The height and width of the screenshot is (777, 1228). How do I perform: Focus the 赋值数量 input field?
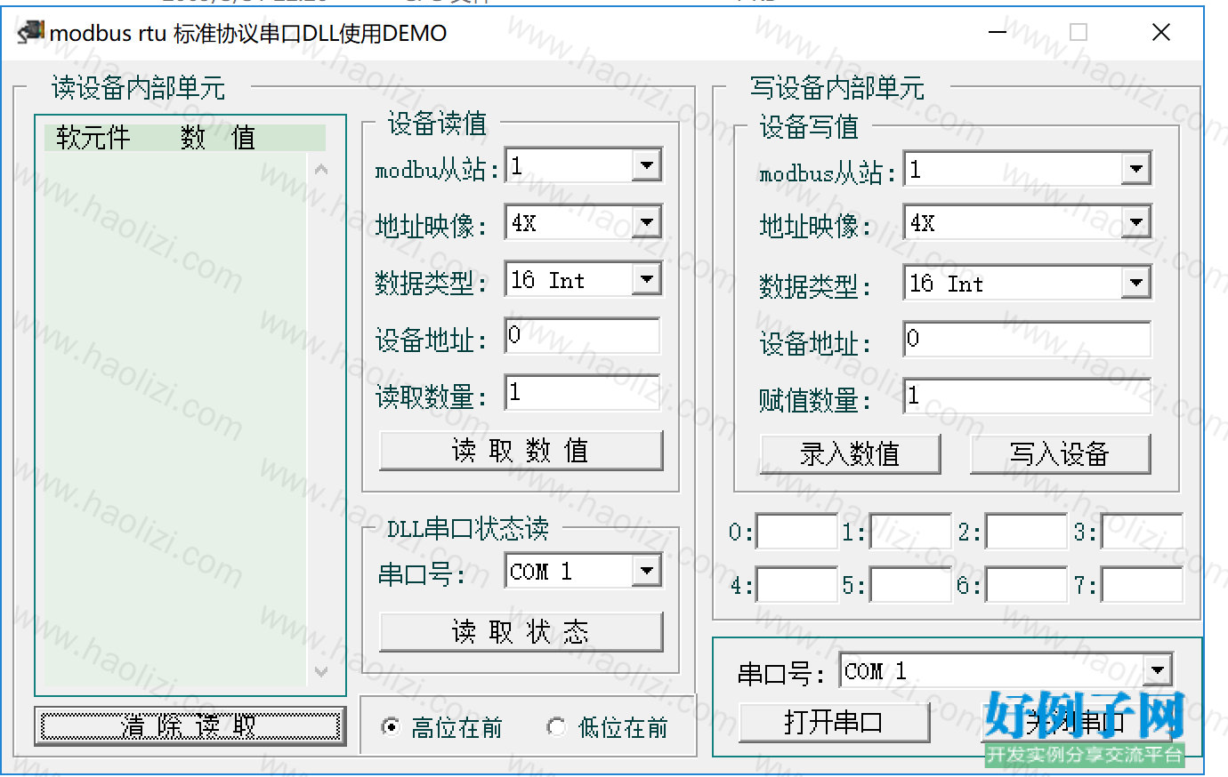[1027, 397]
